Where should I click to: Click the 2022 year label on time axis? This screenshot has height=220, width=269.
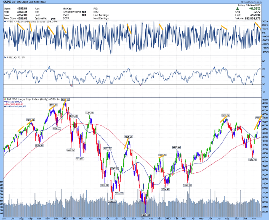65,219
